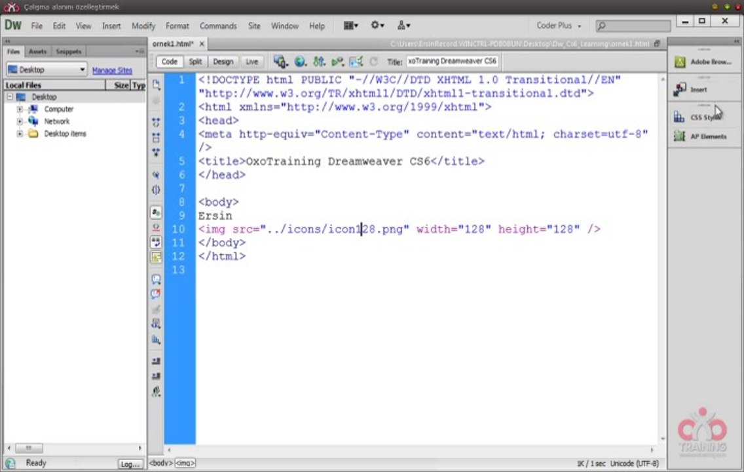The width and height of the screenshot is (744, 472).
Task: Expand the Network tree node
Action: coord(20,121)
